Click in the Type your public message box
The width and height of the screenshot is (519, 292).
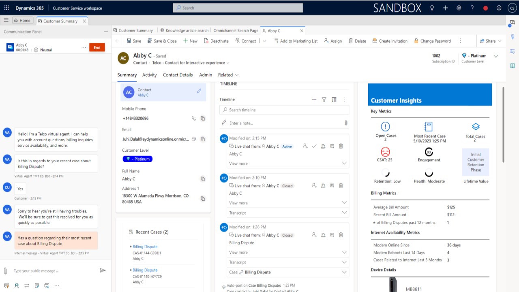coord(55,271)
